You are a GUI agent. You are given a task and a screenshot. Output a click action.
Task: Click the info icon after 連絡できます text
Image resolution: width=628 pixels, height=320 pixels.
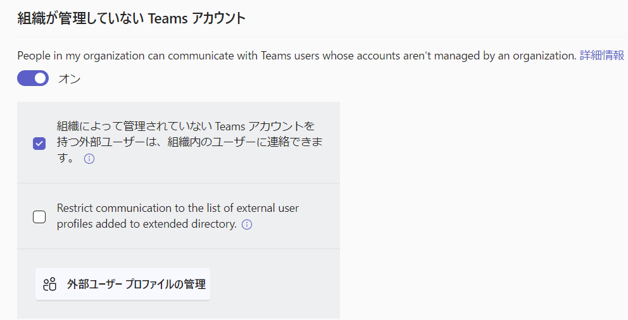(x=89, y=159)
